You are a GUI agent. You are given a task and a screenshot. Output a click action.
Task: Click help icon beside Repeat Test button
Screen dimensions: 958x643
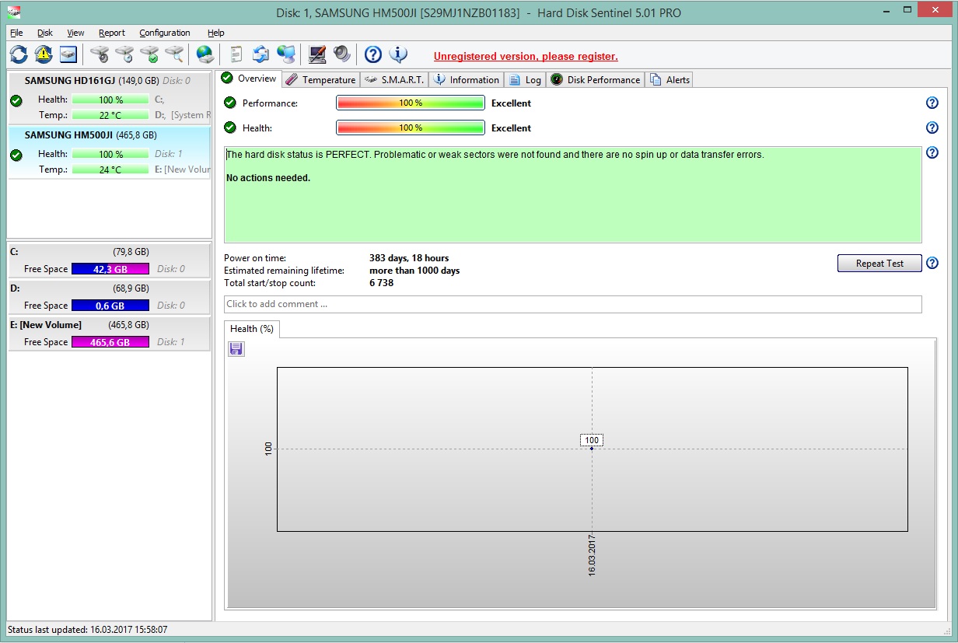[932, 264]
